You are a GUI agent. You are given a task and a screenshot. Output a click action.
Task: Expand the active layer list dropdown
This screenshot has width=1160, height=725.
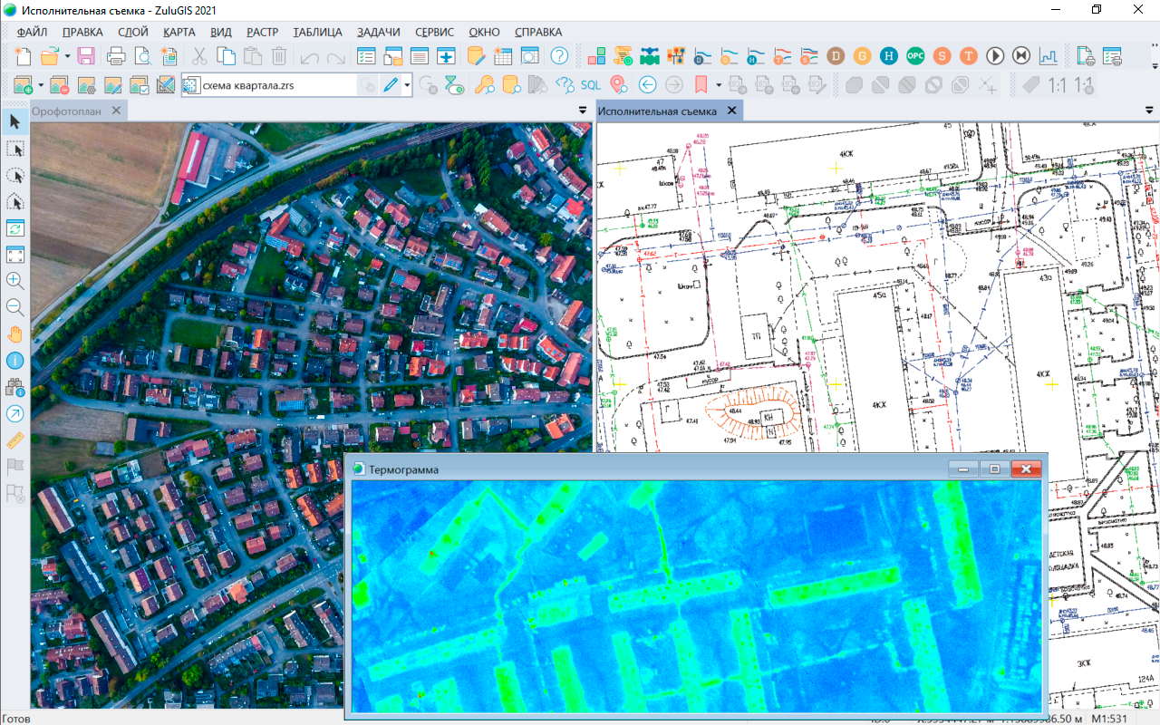point(408,85)
